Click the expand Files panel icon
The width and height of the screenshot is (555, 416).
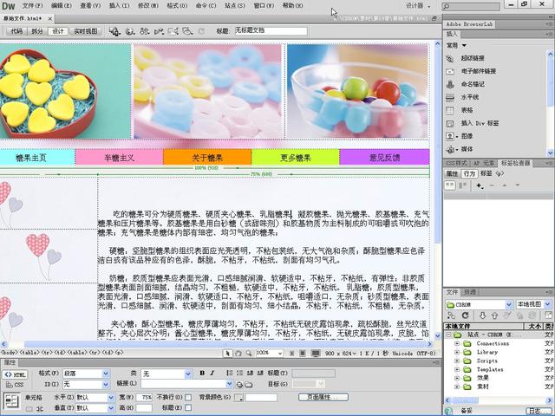548,315
